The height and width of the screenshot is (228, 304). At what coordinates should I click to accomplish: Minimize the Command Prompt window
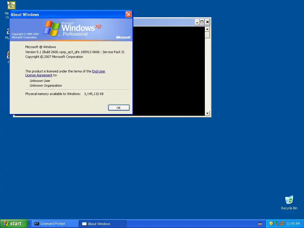[x=197, y=22]
